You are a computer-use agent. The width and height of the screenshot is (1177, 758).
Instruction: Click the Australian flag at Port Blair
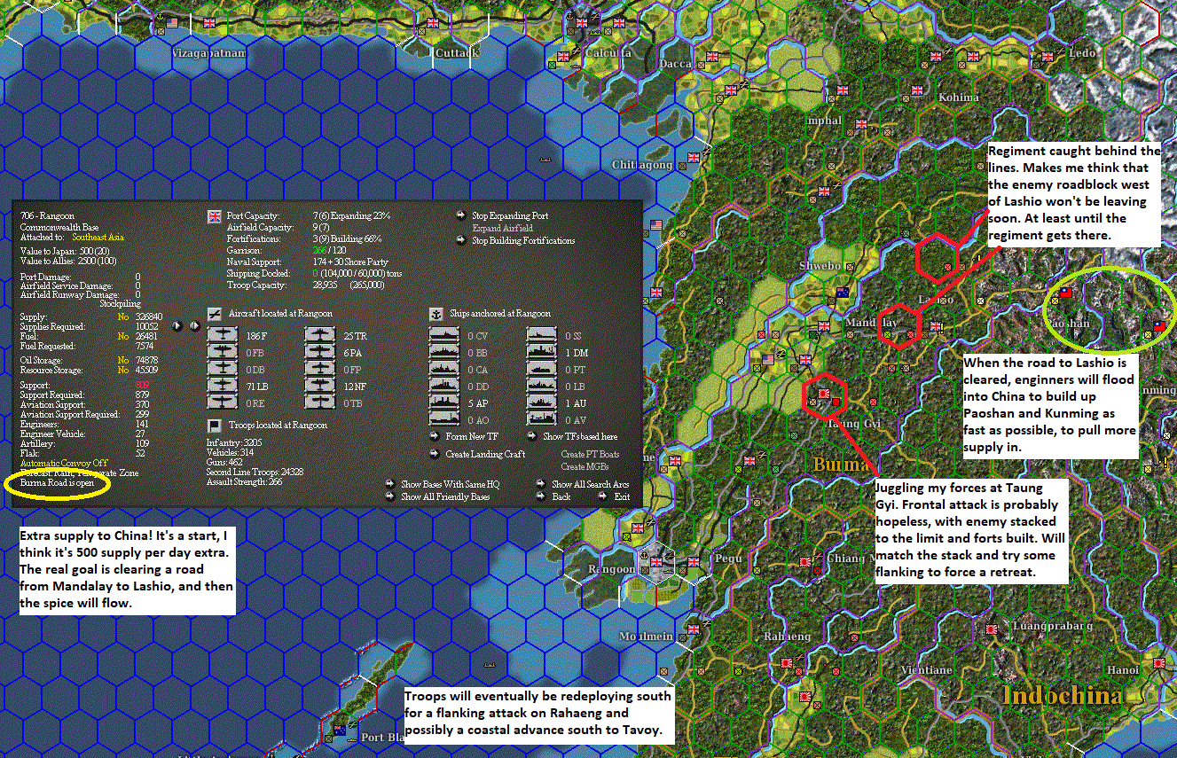point(338,730)
